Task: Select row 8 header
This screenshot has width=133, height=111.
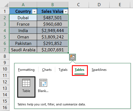Action: coord(5,56)
